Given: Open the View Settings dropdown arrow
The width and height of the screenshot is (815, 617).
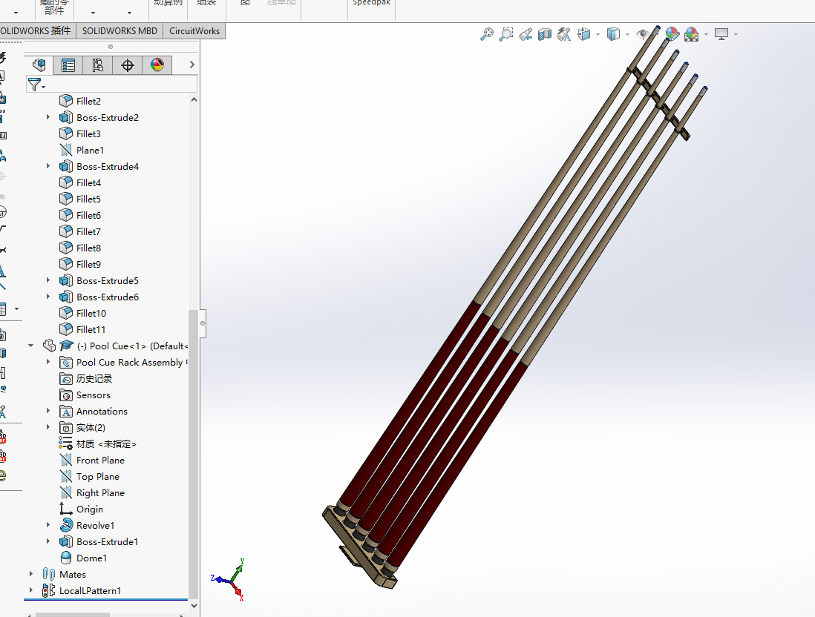Looking at the screenshot, I should pyautogui.click(x=736, y=35).
